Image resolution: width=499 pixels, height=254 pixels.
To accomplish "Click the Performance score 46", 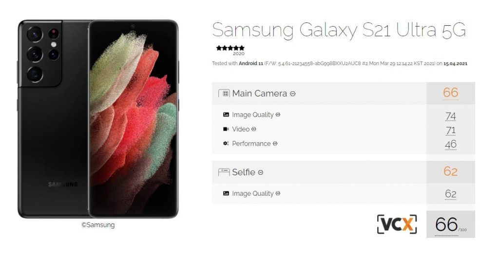I will tap(451, 145).
